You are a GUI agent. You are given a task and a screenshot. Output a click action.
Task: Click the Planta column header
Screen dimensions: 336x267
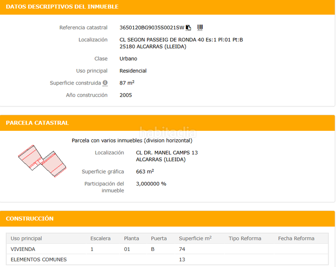pos(131,239)
